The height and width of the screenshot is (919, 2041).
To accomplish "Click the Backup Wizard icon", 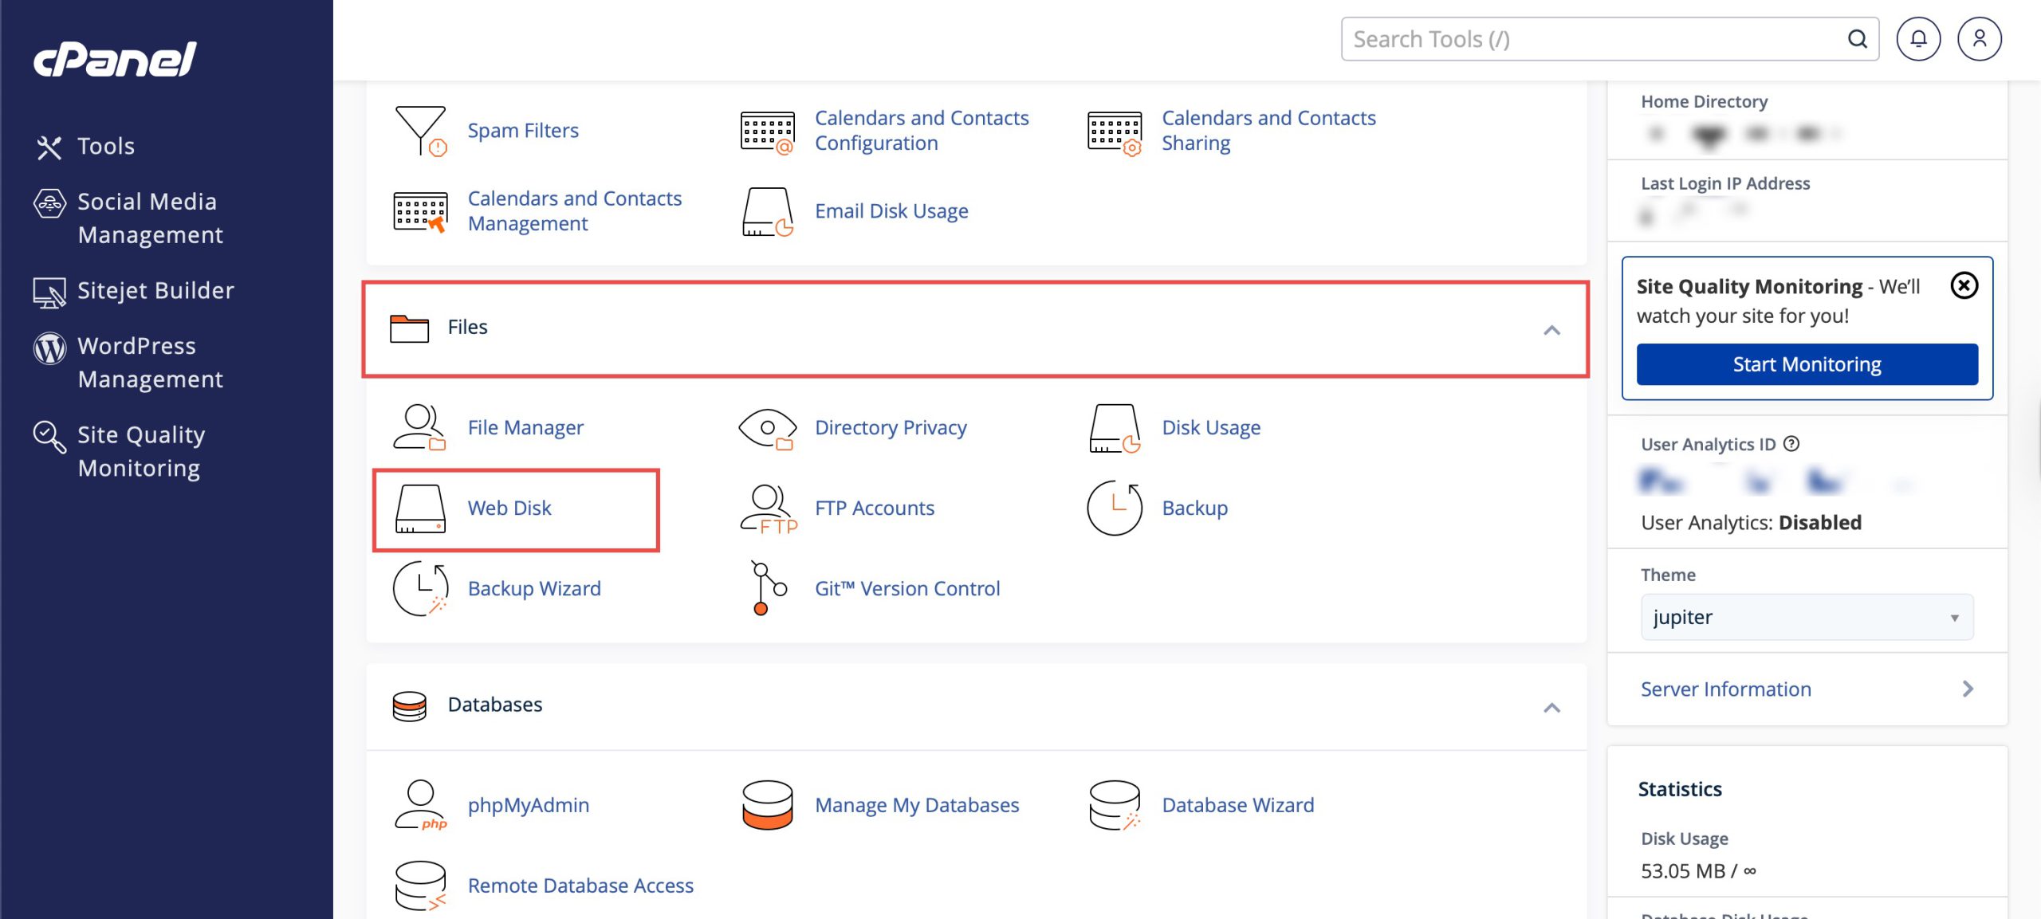I will click(x=420, y=589).
